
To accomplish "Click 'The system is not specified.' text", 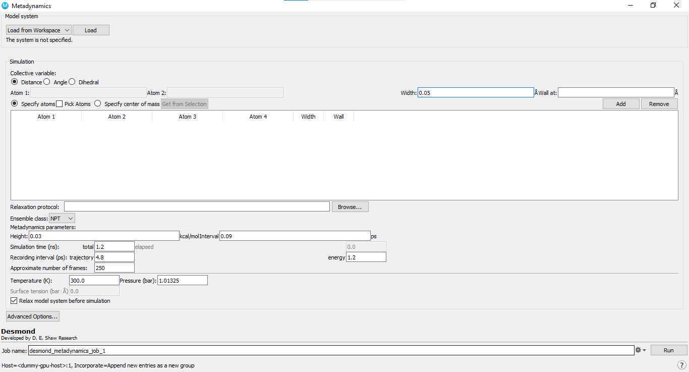I will (39, 40).
